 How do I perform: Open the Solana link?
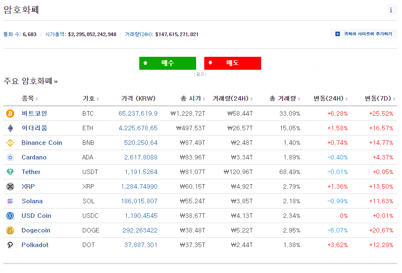point(32,201)
